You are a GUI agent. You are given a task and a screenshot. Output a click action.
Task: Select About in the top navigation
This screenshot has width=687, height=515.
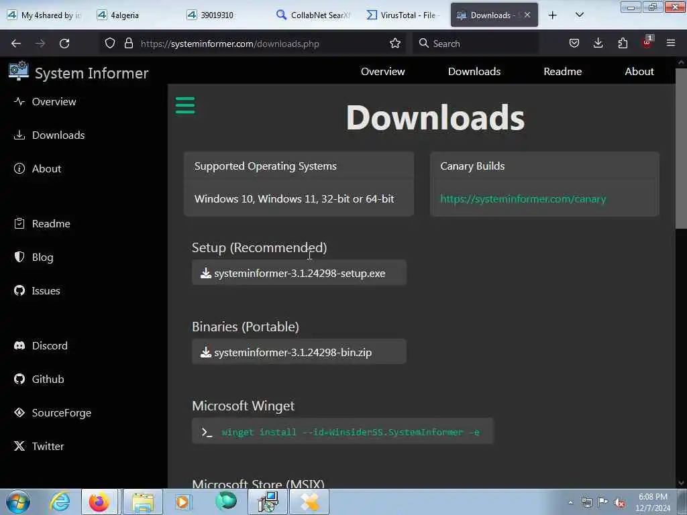click(x=639, y=71)
